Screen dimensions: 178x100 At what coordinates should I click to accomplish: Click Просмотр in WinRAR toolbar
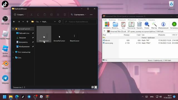131,25
